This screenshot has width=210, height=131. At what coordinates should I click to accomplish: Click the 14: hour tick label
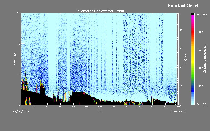click(113, 107)
